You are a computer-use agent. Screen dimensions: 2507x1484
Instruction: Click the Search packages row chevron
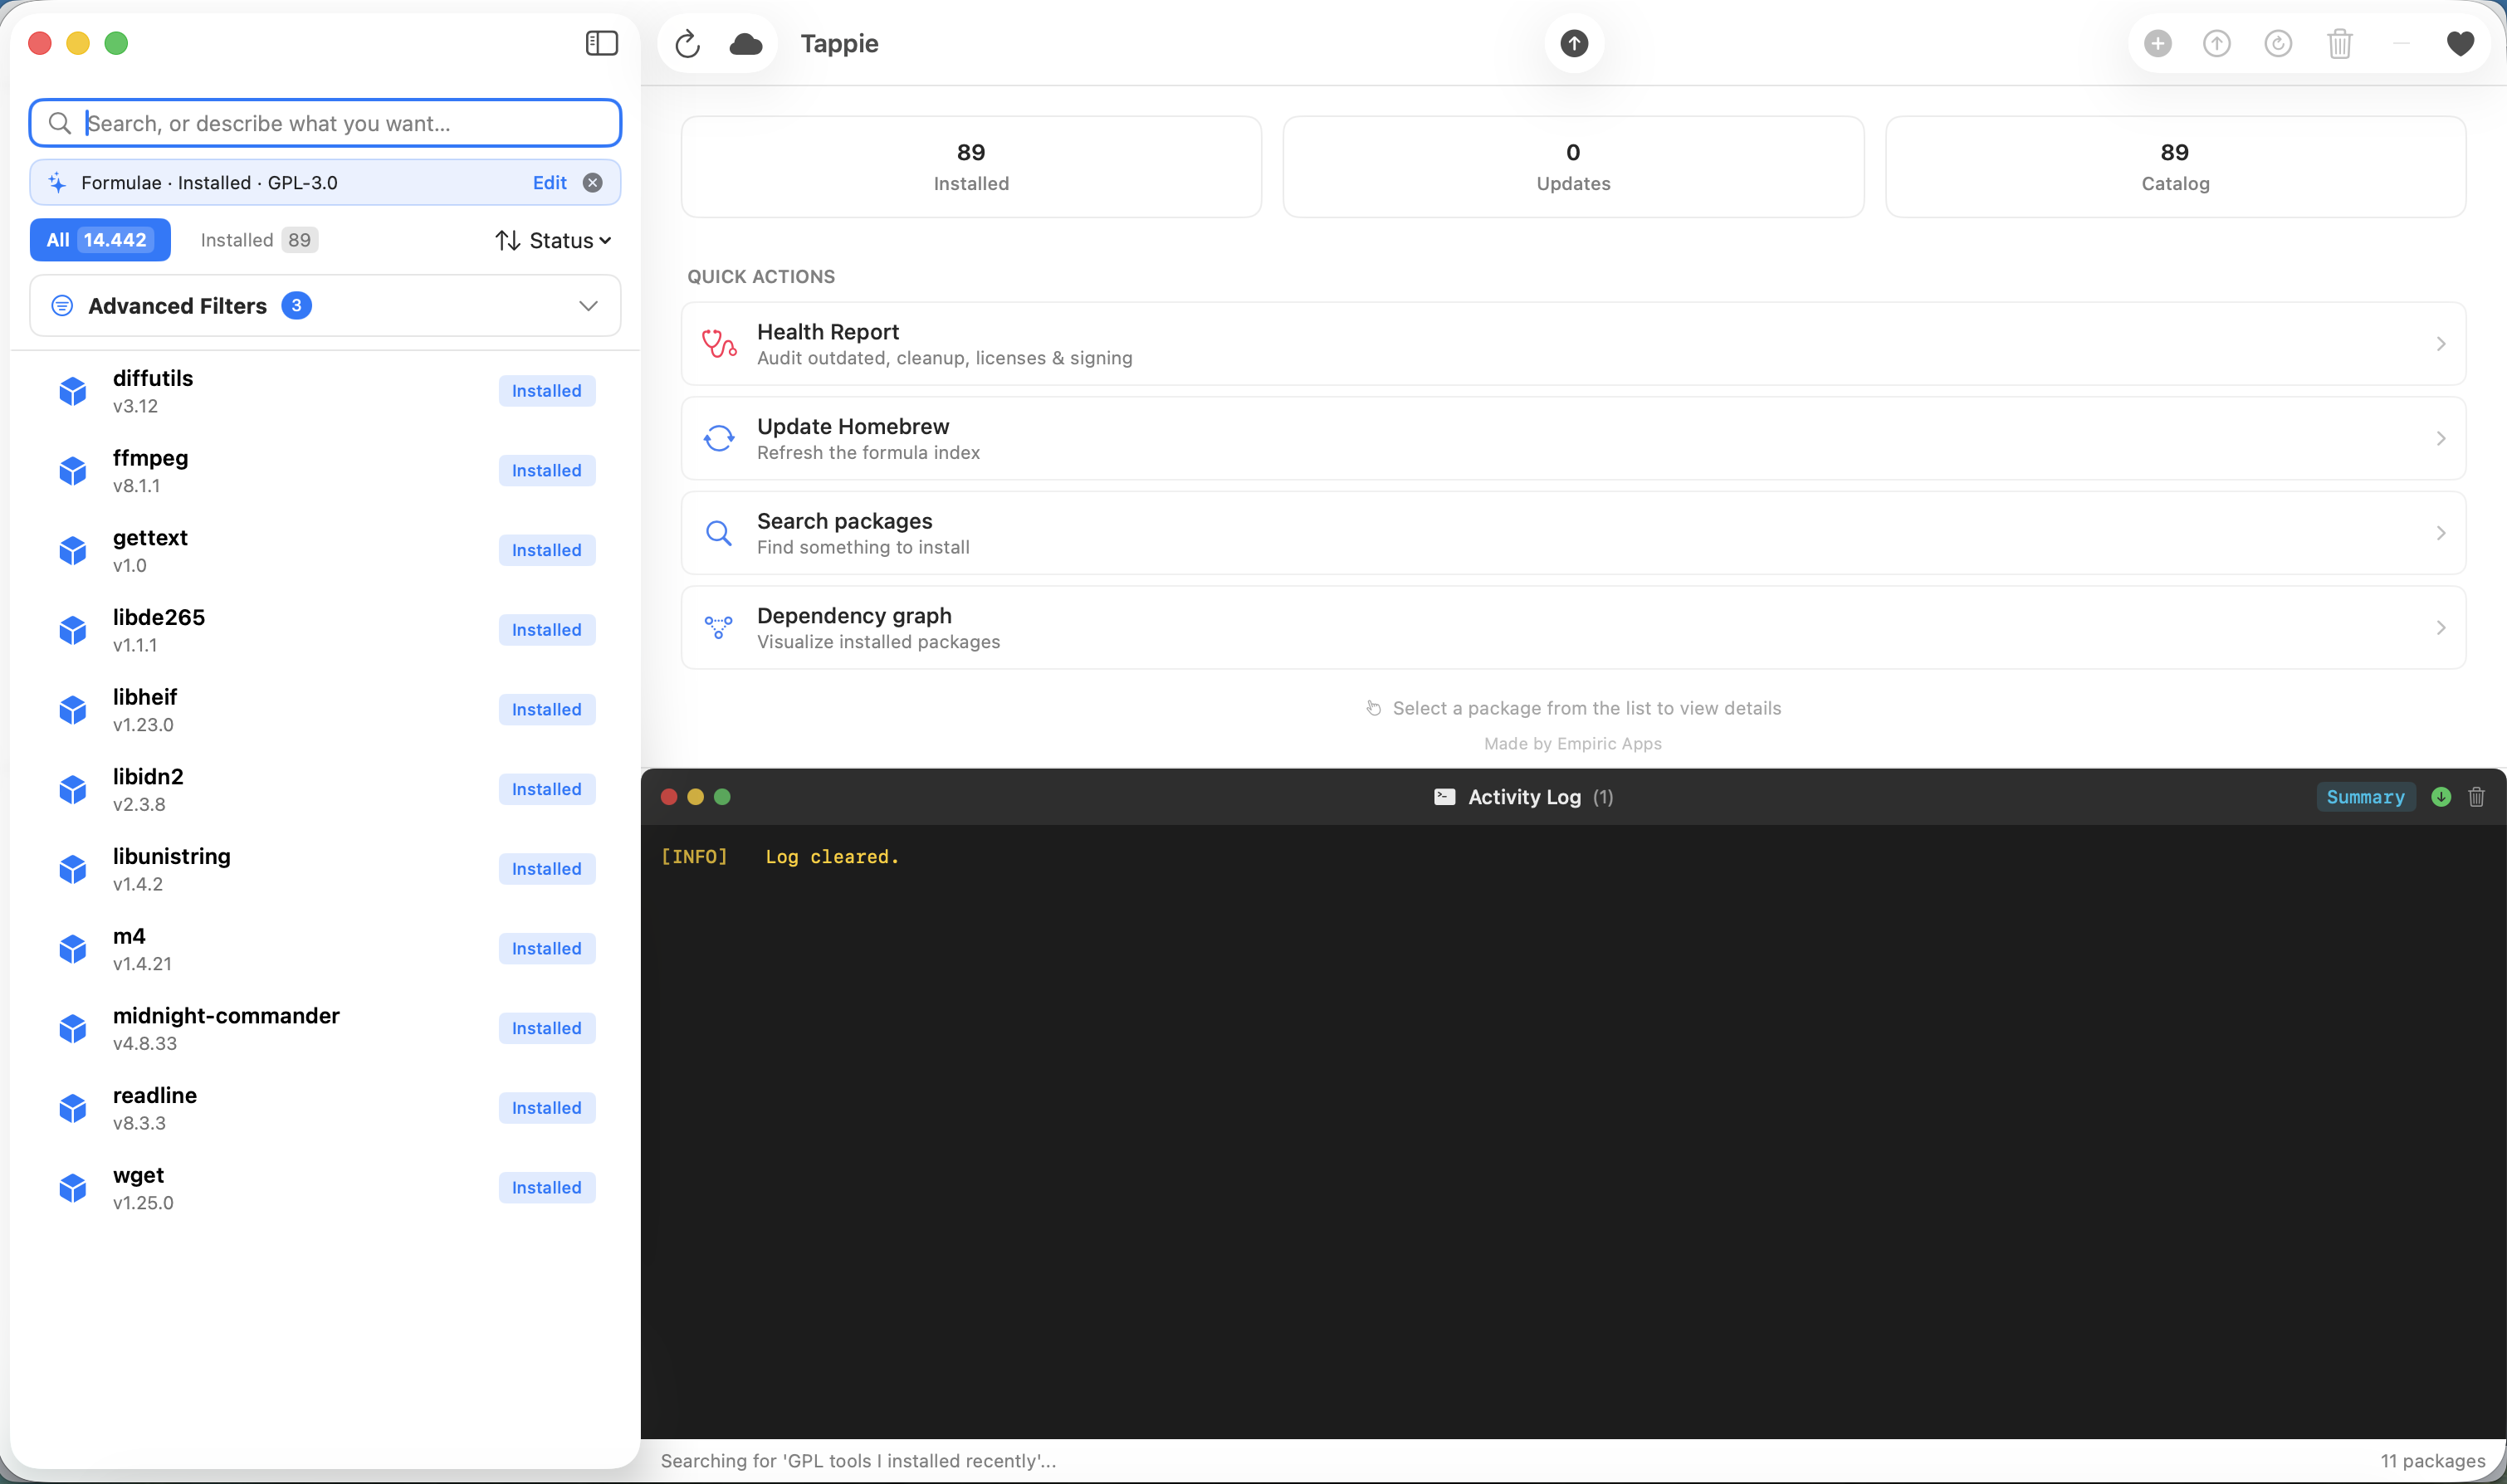click(x=2441, y=533)
